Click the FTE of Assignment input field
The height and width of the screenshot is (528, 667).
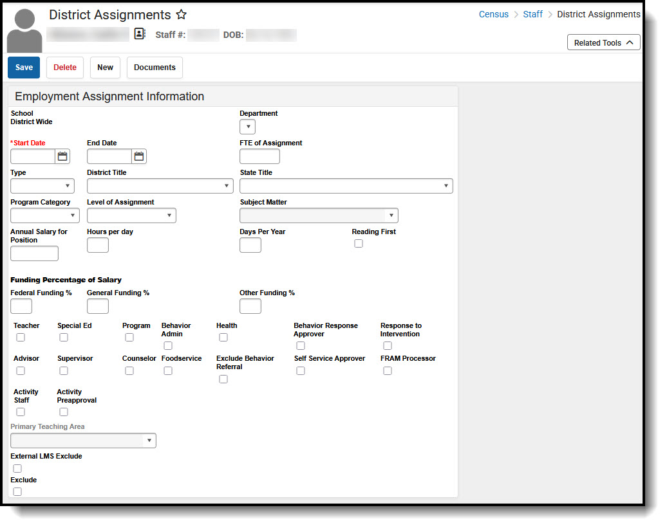259,156
